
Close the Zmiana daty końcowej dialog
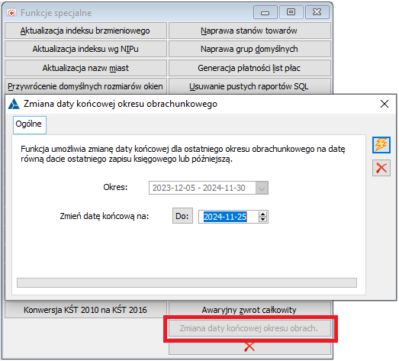click(385, 104)
